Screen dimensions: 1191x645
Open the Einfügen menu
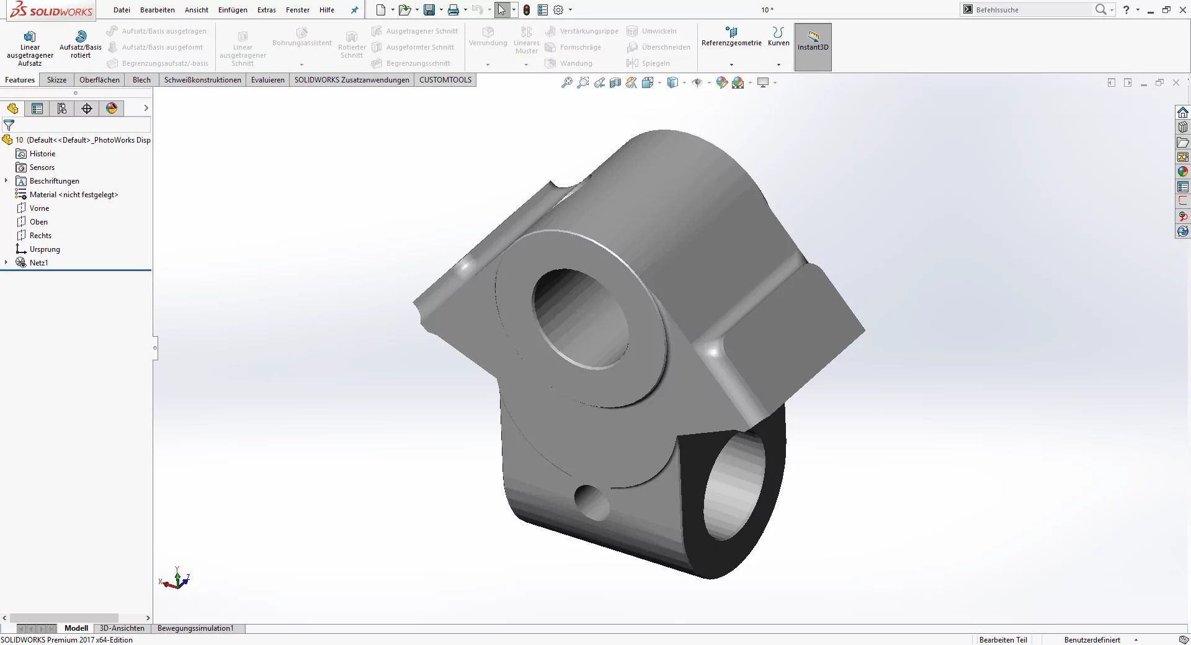pos(233,10)
